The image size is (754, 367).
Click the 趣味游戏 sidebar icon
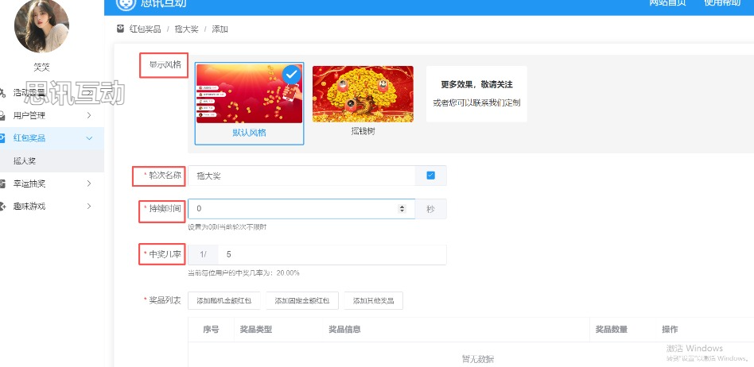click(x=3, y=207)
